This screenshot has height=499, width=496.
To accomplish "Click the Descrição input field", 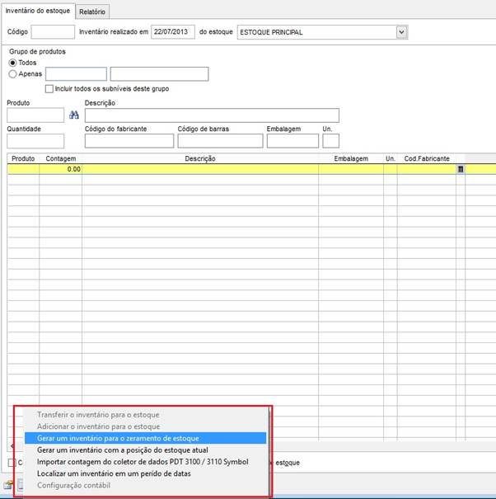I will [212, 115].
